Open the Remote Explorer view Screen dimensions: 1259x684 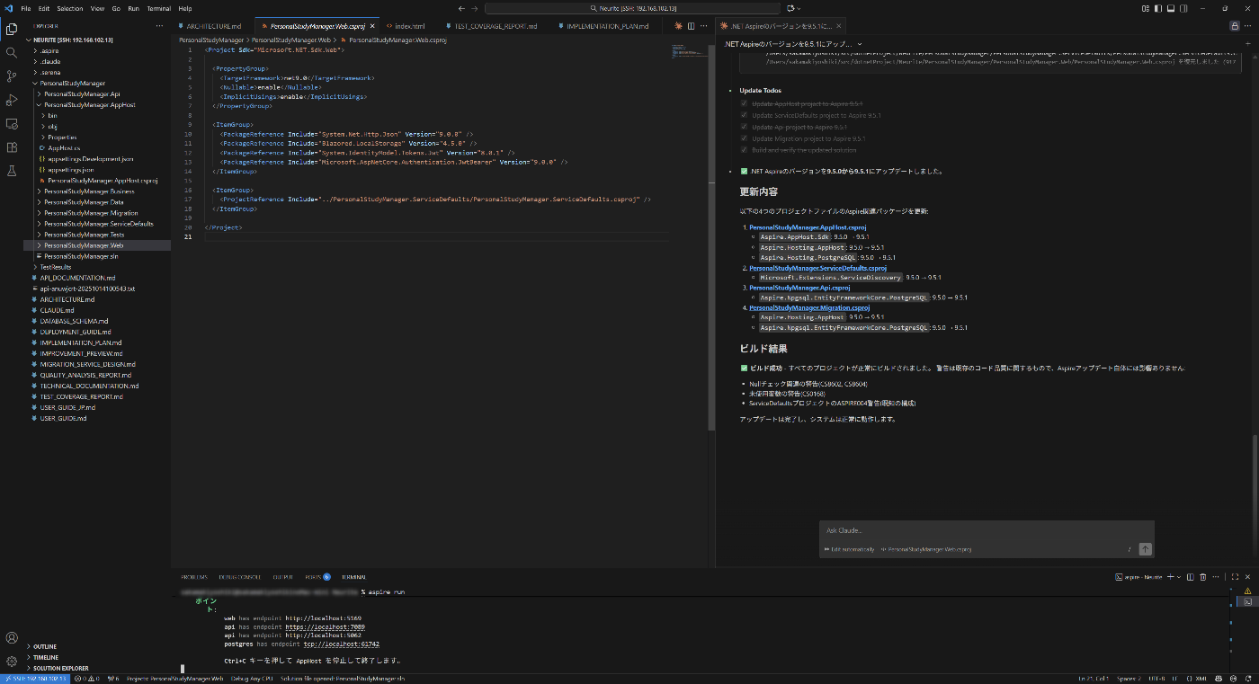click(12, 123)
